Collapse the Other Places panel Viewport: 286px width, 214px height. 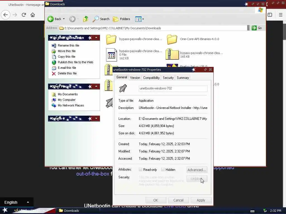(96, 86)
